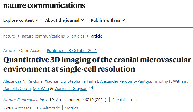Go to the nature breadcrumb link
The image size is (193, 112).
click(9, 36)
